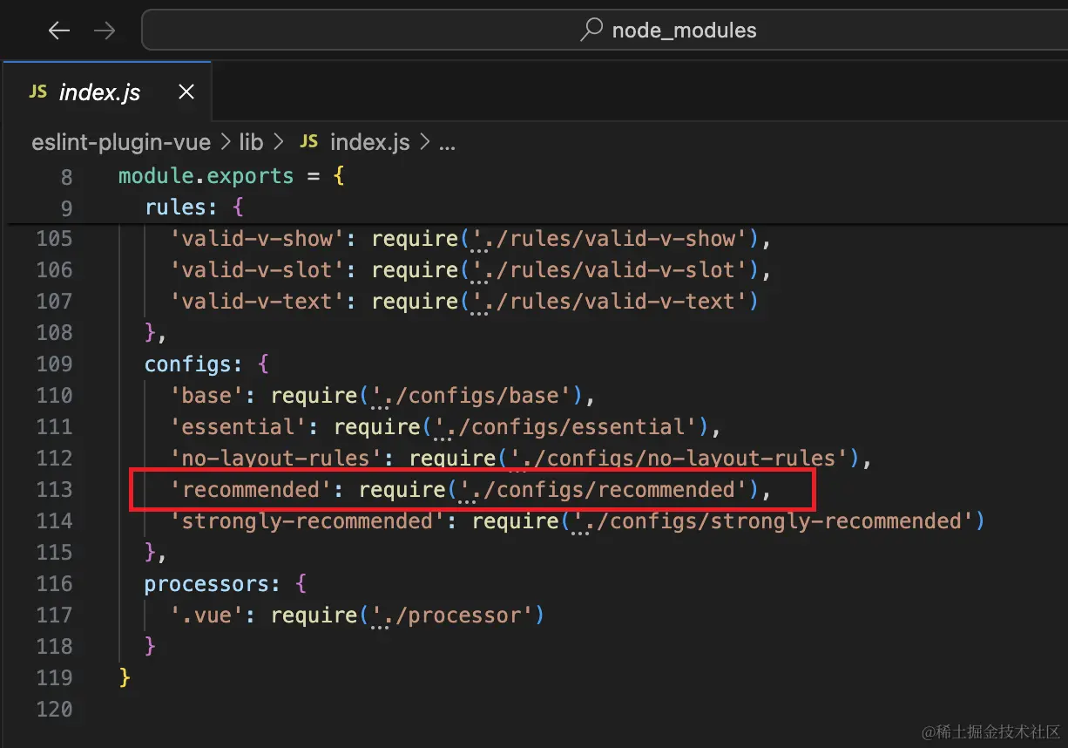Click the back navigation arrow
The width and height of the screenshot is (1068, 748).
pos(58,30)
